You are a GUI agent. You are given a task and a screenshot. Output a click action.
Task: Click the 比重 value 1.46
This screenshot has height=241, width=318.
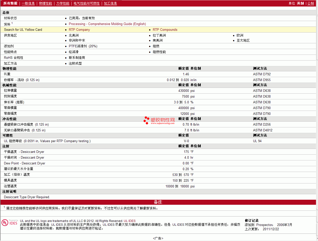186,74
